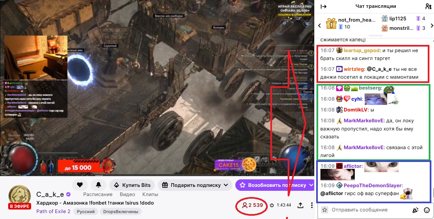Open the Видео tab
The width and height of the screenshot is (434, 219).
(127, 194)
